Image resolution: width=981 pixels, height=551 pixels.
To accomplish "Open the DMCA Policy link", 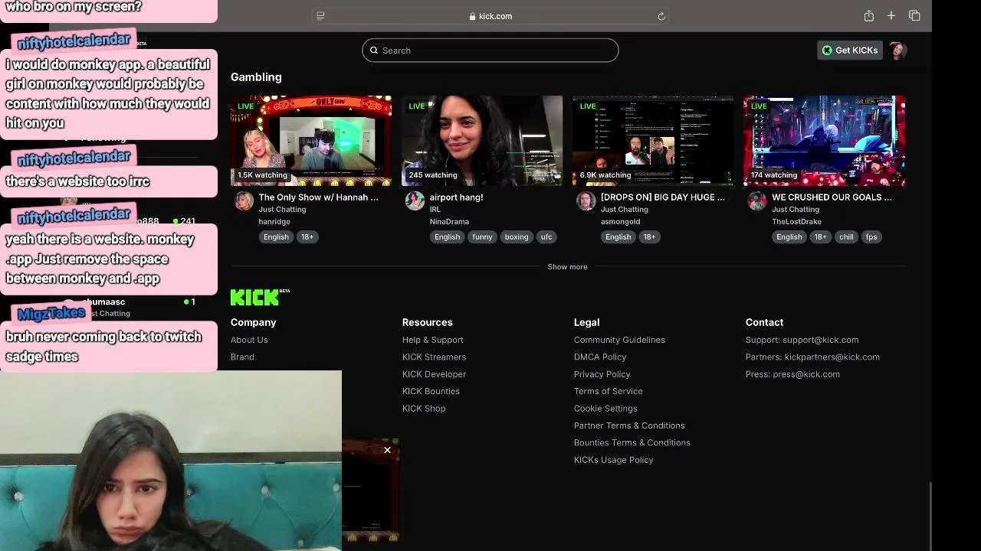I will (600, 357).
